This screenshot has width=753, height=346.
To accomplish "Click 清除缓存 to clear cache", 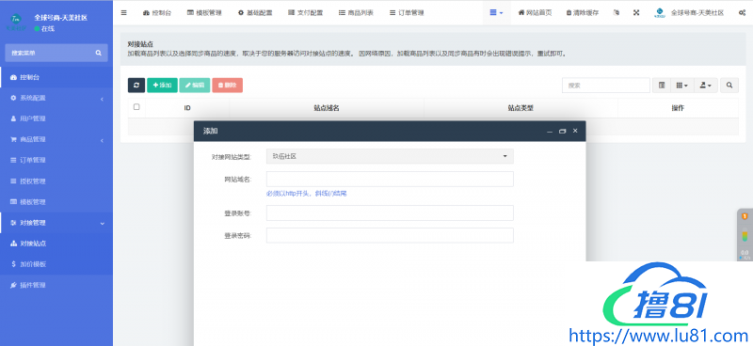I will [x=583, y=13].
